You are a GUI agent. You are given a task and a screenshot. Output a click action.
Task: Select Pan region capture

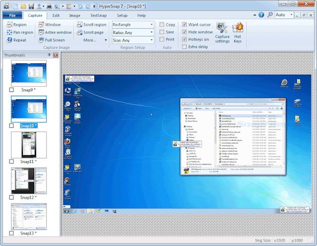click(20, 32)
